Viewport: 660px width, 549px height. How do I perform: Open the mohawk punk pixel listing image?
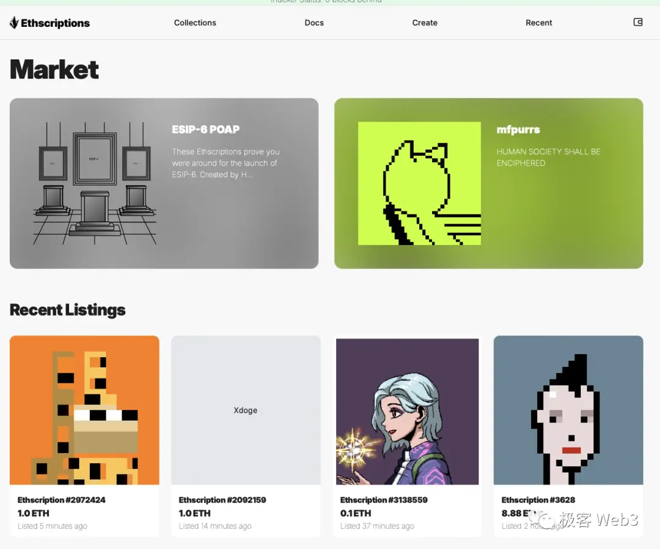click(568, 410)
